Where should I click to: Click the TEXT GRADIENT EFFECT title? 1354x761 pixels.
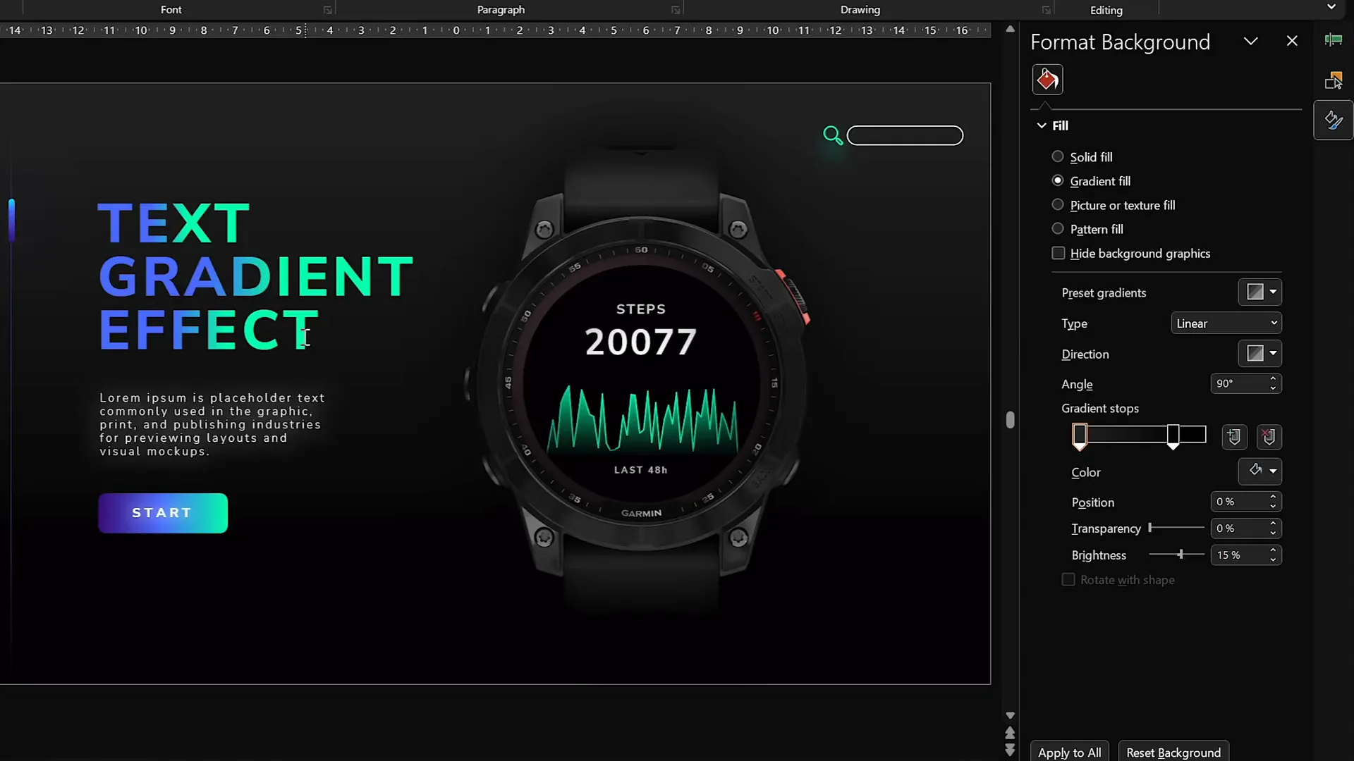(255, 276)
